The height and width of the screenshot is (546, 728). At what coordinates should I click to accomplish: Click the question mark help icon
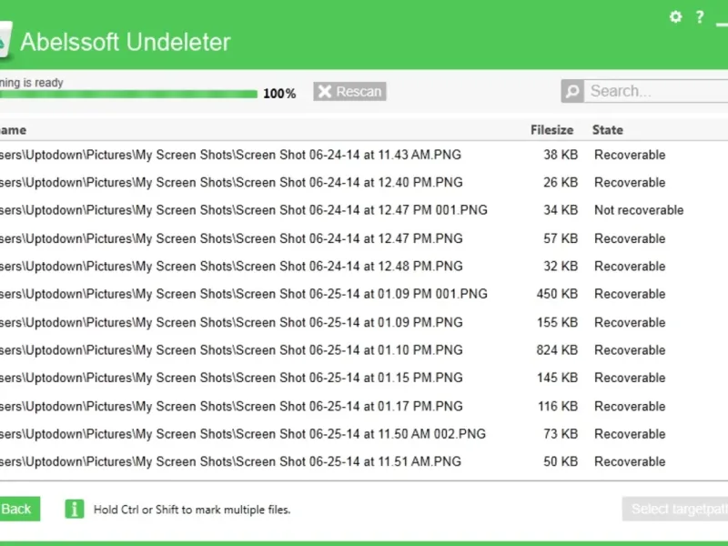point(700,16)
